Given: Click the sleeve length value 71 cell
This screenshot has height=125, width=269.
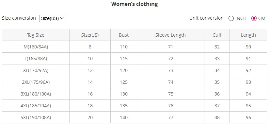Looking at the screenshot, I should tap(170, 47).
